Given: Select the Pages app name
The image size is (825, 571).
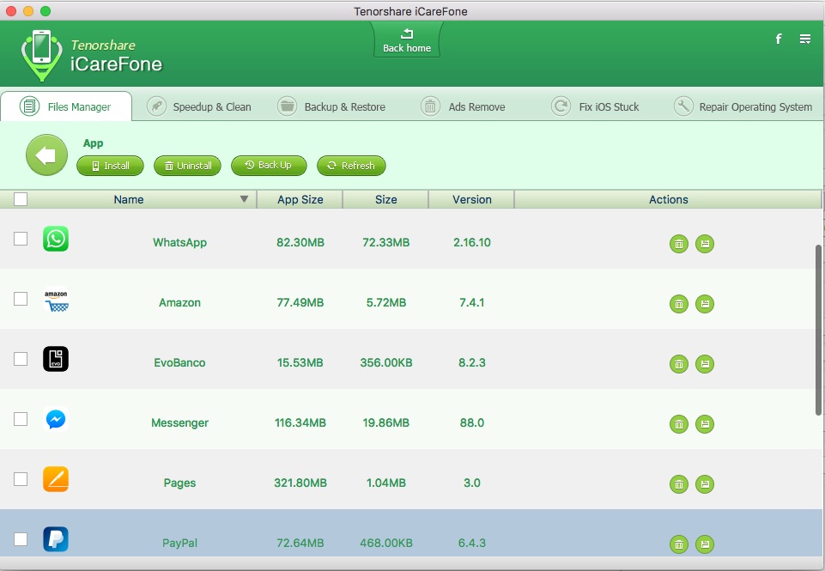Looking at the screenshot, I should point(180,483).
